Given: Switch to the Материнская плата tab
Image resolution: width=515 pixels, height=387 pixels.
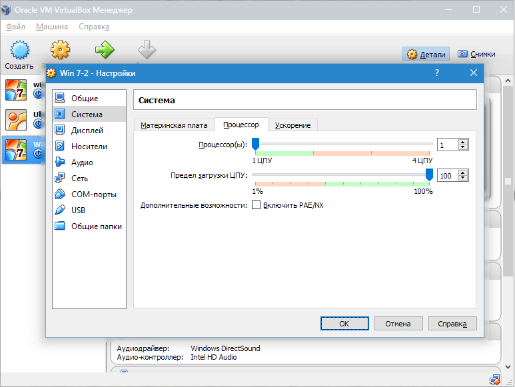Looking at the screenshot, I should point(174,125).
